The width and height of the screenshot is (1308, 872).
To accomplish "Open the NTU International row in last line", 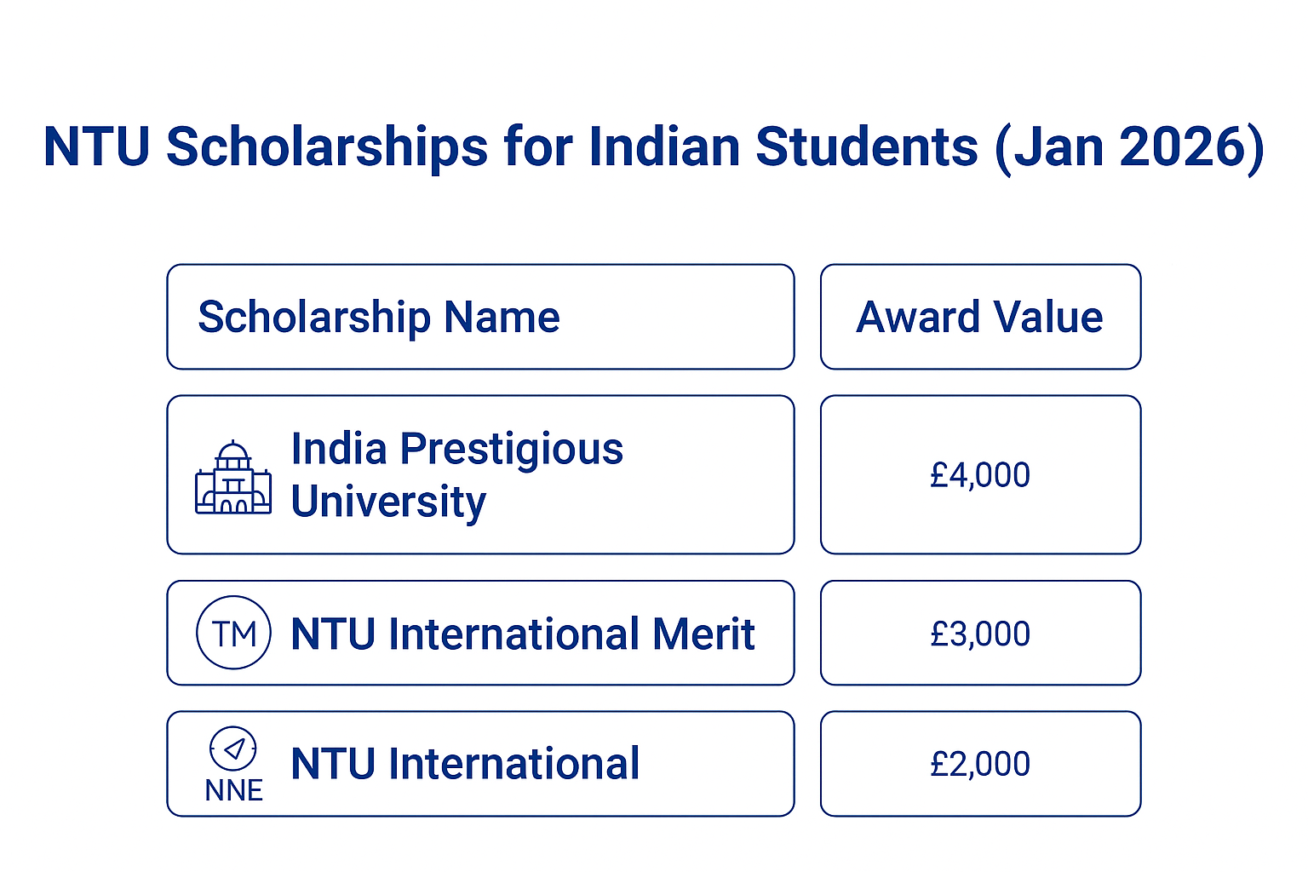I will [465, 764].
